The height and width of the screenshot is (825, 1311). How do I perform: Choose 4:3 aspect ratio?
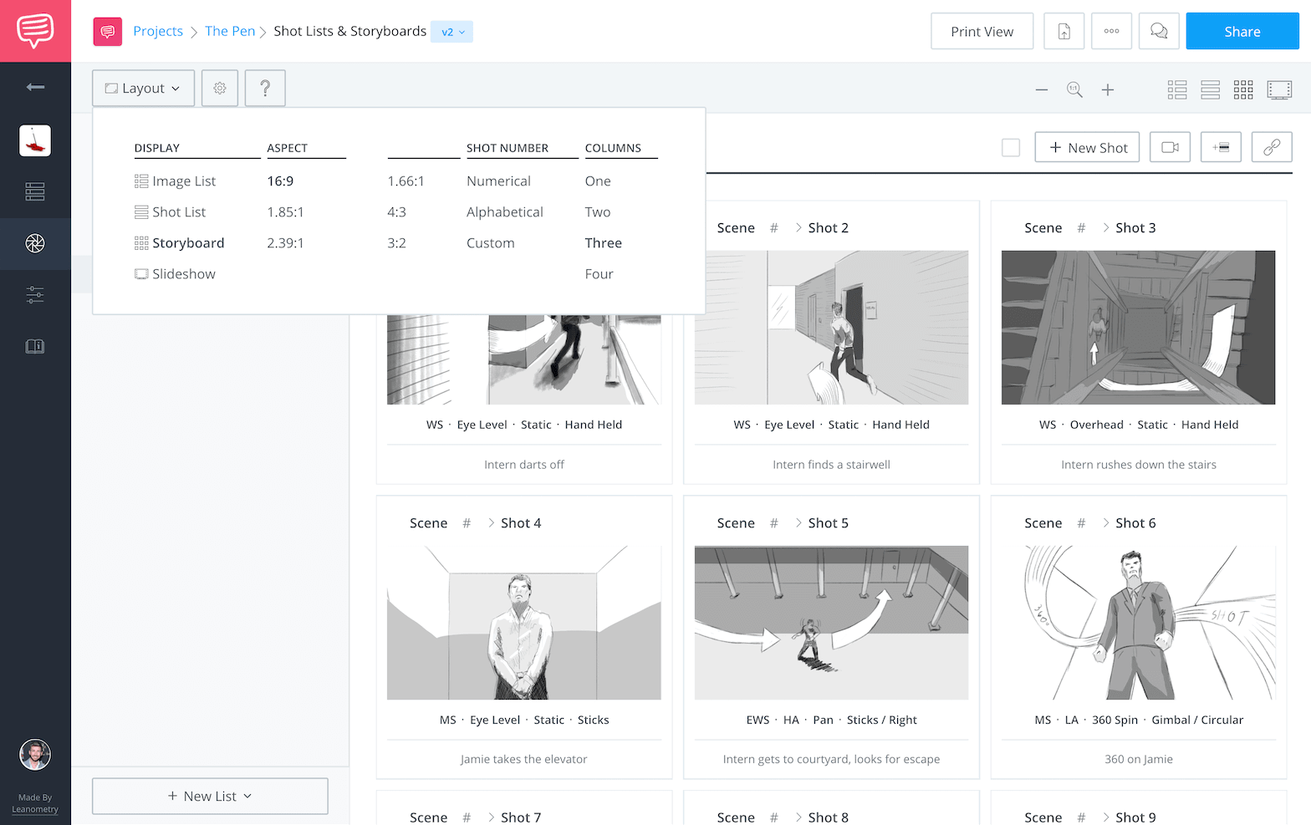click(x=396, y=212)
